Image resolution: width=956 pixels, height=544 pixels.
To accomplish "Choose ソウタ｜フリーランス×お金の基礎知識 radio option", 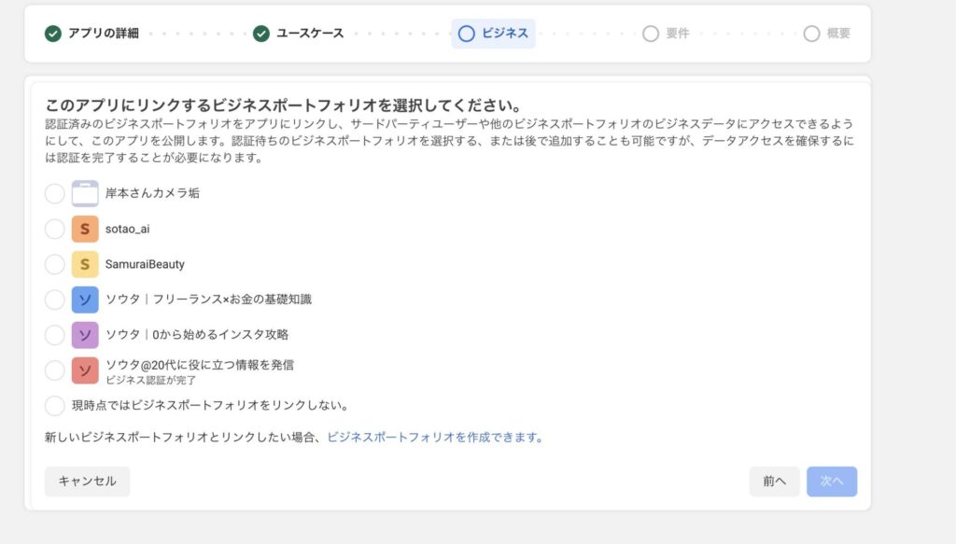I will tap(55, 300).
